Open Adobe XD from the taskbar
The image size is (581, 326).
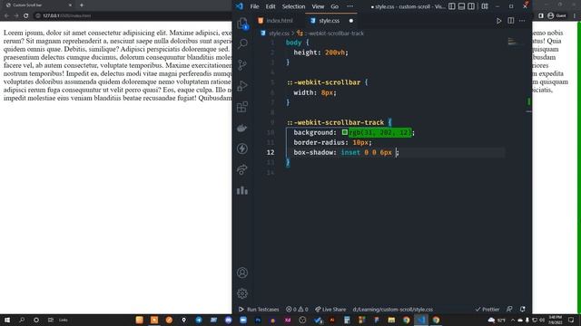pyautogui.click(x=288, y=320)
